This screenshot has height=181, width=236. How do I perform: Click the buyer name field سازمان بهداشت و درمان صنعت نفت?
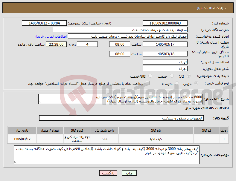120,30
